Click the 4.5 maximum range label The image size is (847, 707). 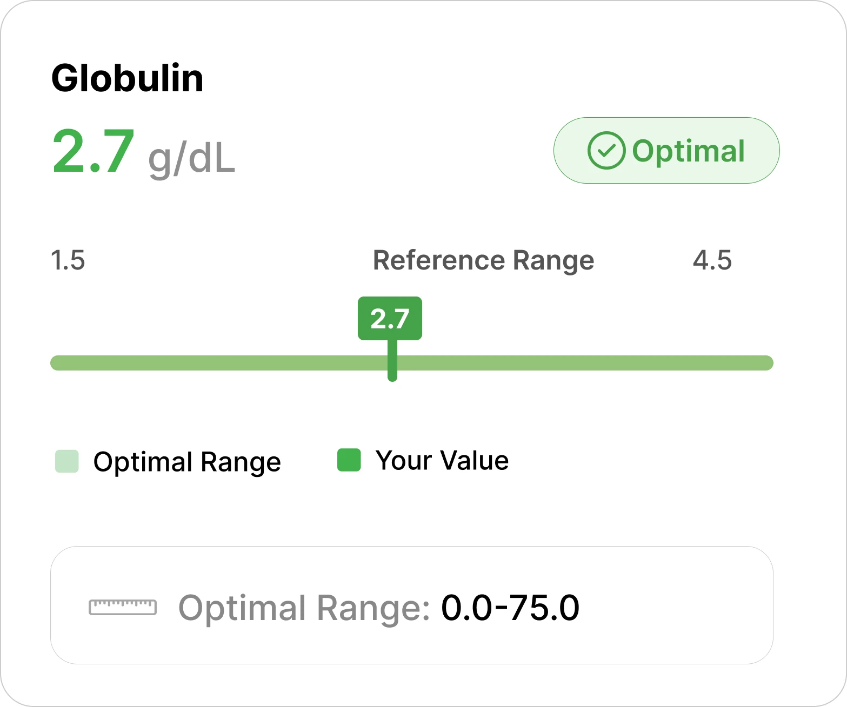pyautogui.click(x=712, y=260)
